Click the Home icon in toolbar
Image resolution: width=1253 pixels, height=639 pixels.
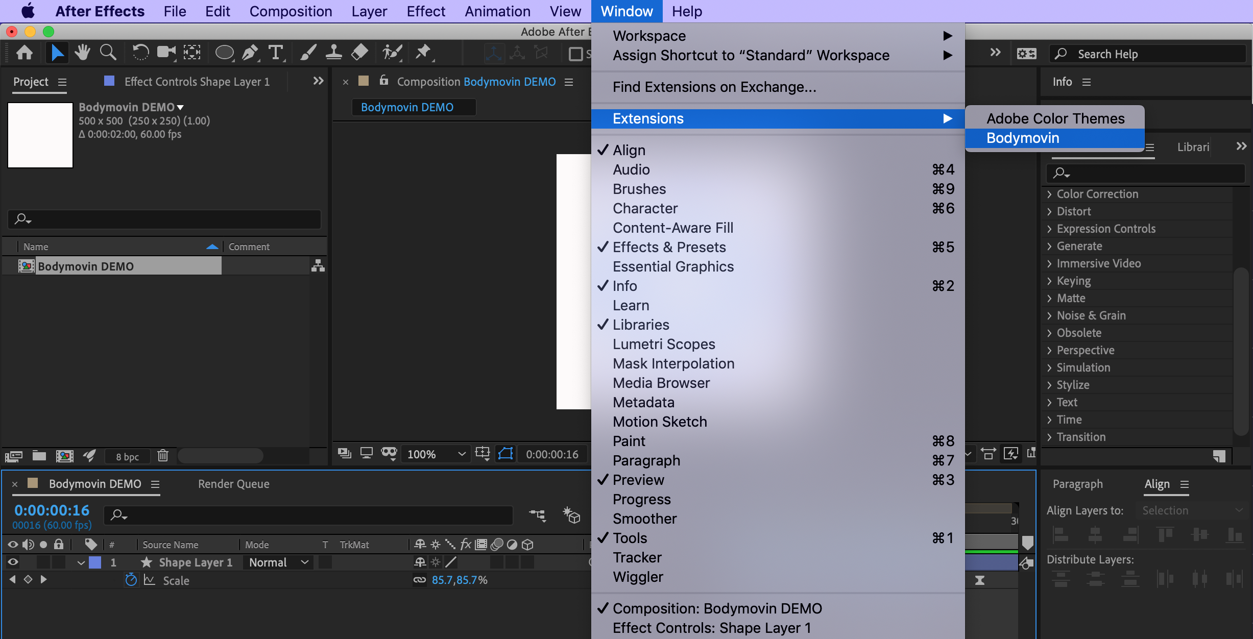click(25, 53)
